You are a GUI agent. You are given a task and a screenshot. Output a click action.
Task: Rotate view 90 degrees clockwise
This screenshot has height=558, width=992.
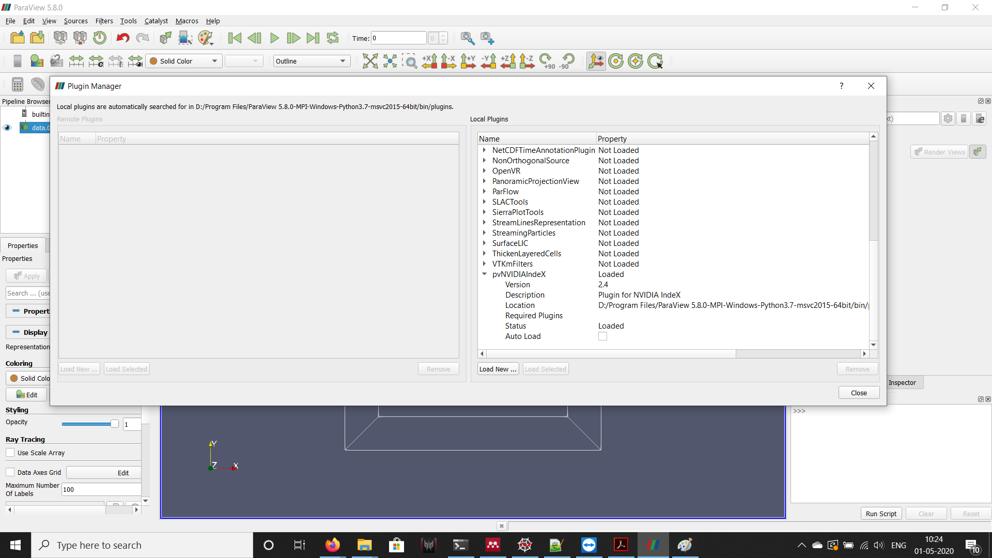click(x=547, y=61)
